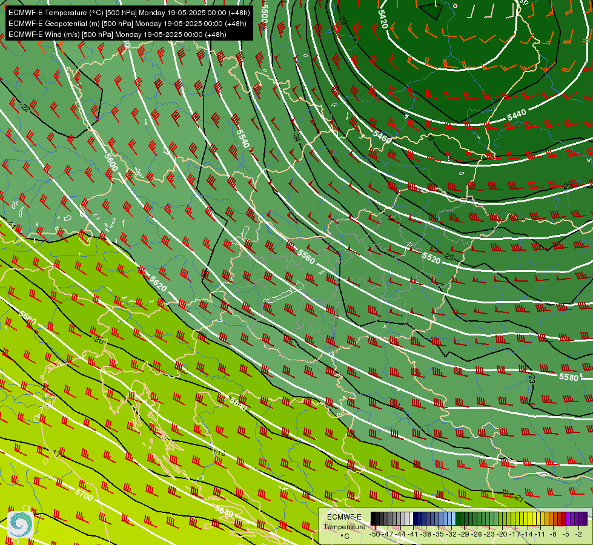Click the -24 isotherm label
The width and height of the screenshot is (593, 545).
pyautogui.click(x=296, y=136)
